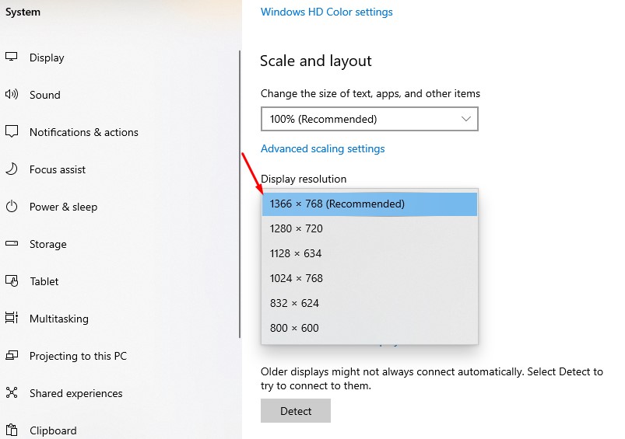This screenshot has height=439, width=625.
Task: Open Advanced scaling settings link
Action: 322,148
